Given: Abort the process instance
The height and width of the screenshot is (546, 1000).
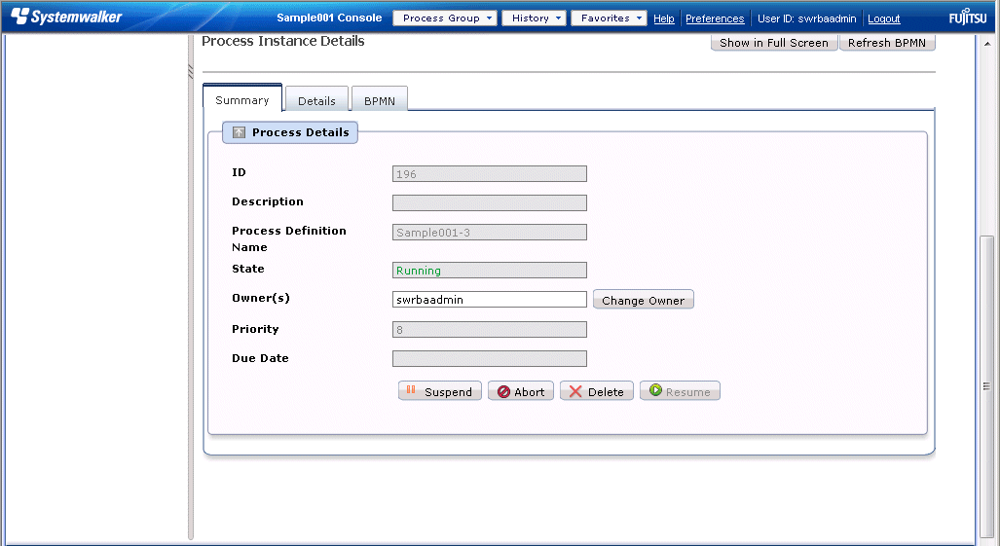Looking at the screenshot, I should (x=521, y=391).
